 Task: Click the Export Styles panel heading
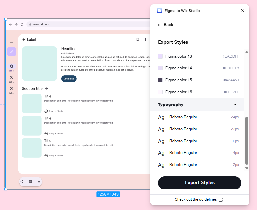173,42
